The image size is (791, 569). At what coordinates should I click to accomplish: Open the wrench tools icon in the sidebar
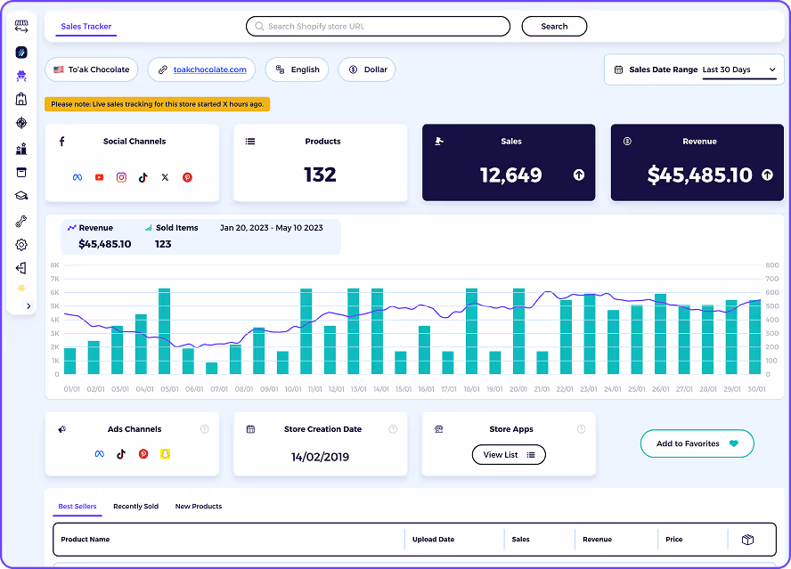pyautogui.click(x=21, y=220)
